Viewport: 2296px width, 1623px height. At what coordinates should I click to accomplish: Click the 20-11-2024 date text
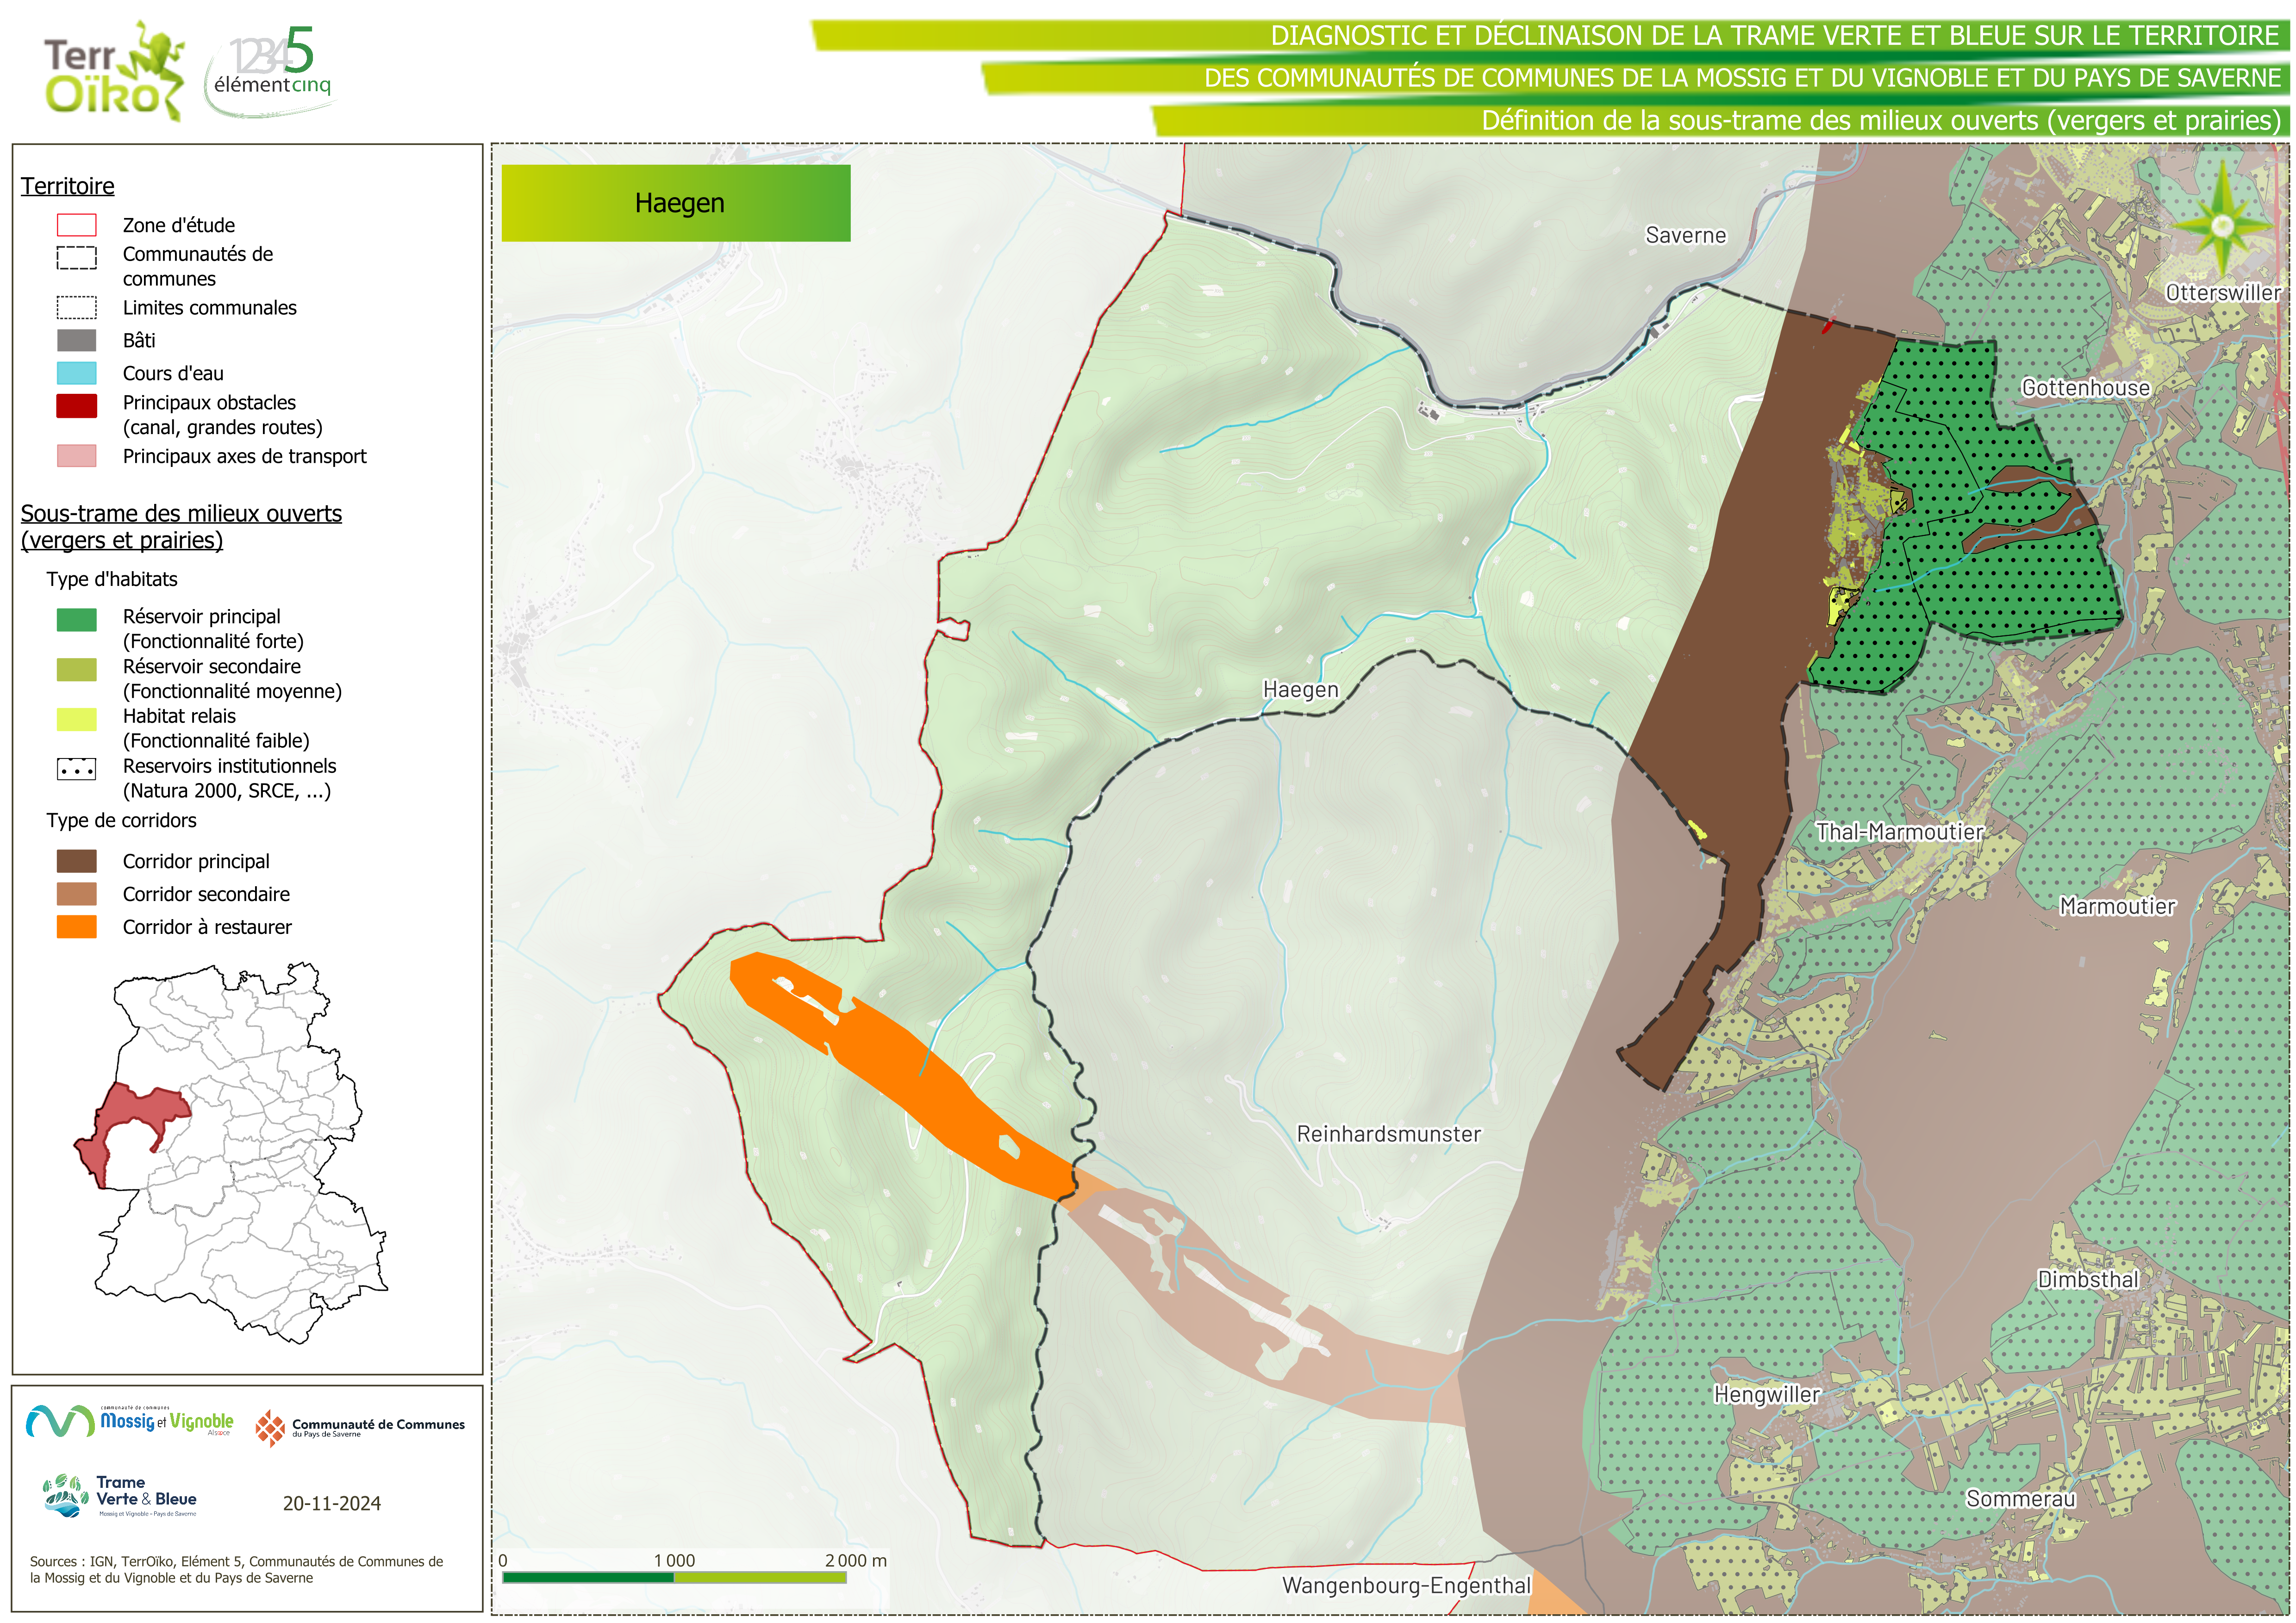tap(331, 1503)
